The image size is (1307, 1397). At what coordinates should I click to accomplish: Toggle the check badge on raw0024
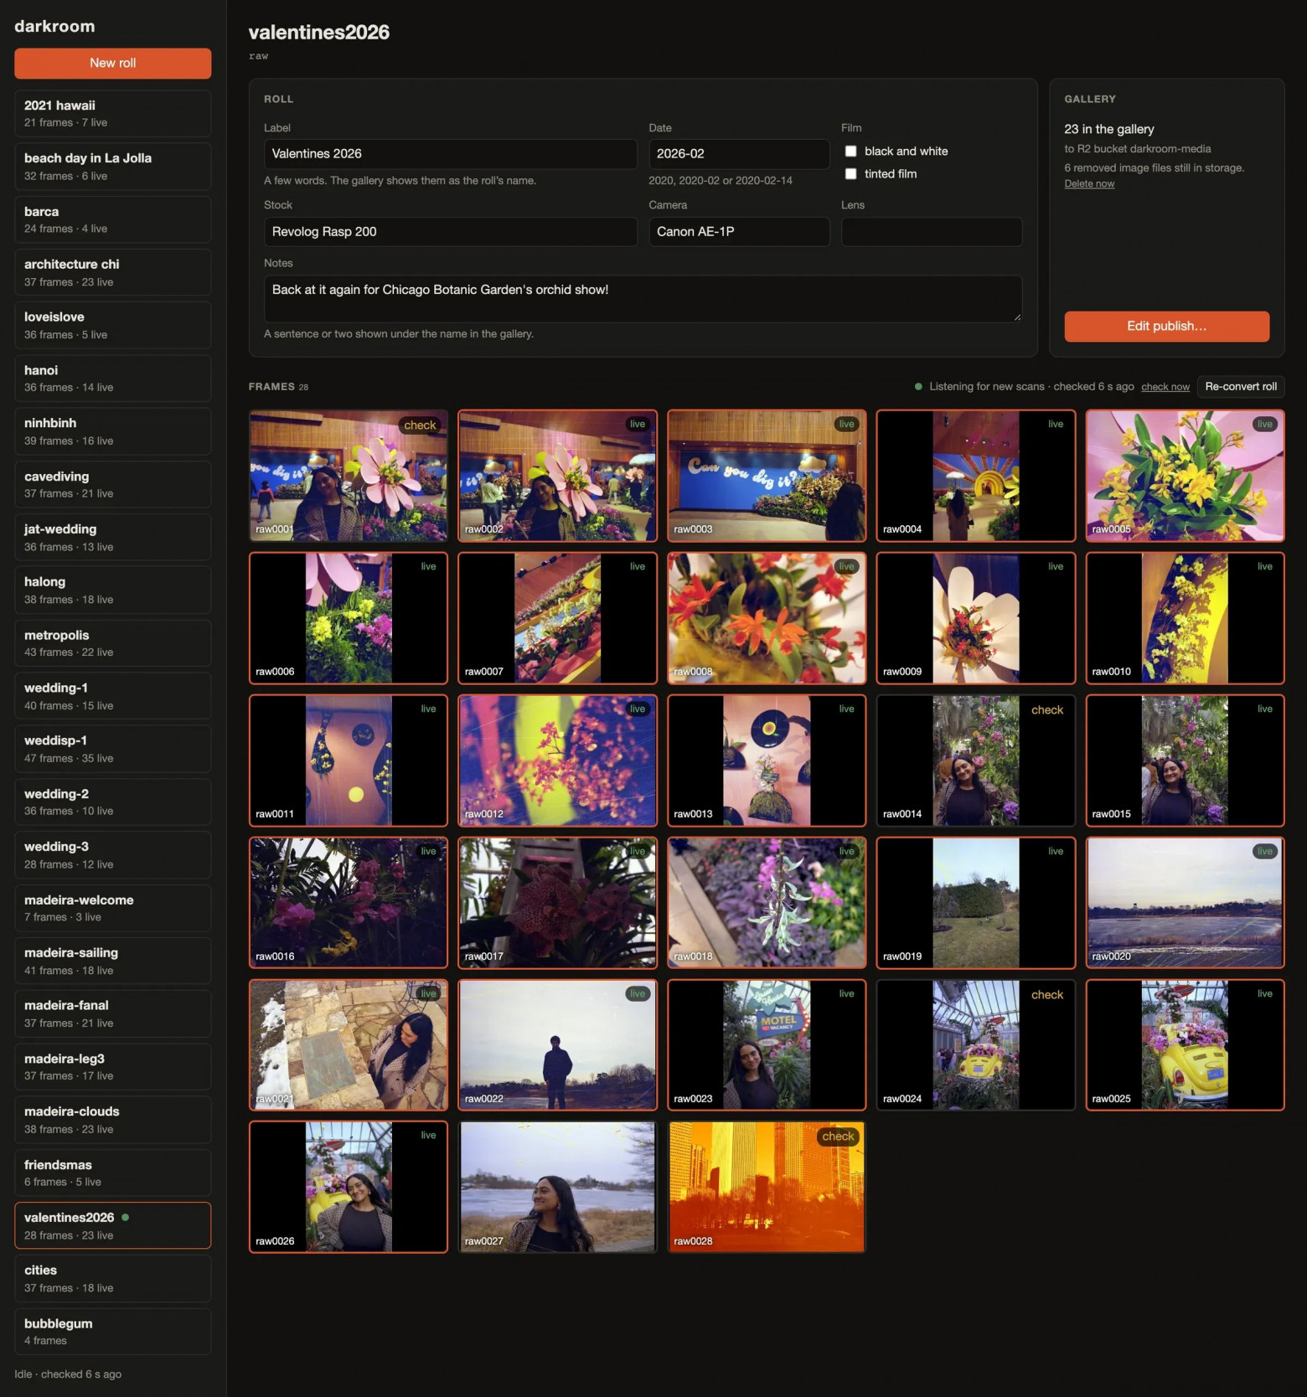pos(1047,994)
